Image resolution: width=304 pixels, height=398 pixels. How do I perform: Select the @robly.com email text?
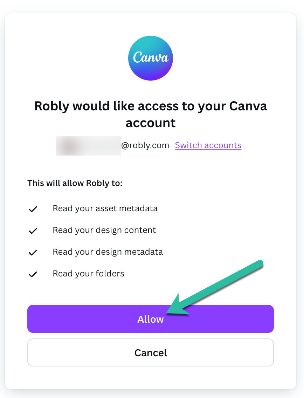pyautogui.click(x=146, y=145)
